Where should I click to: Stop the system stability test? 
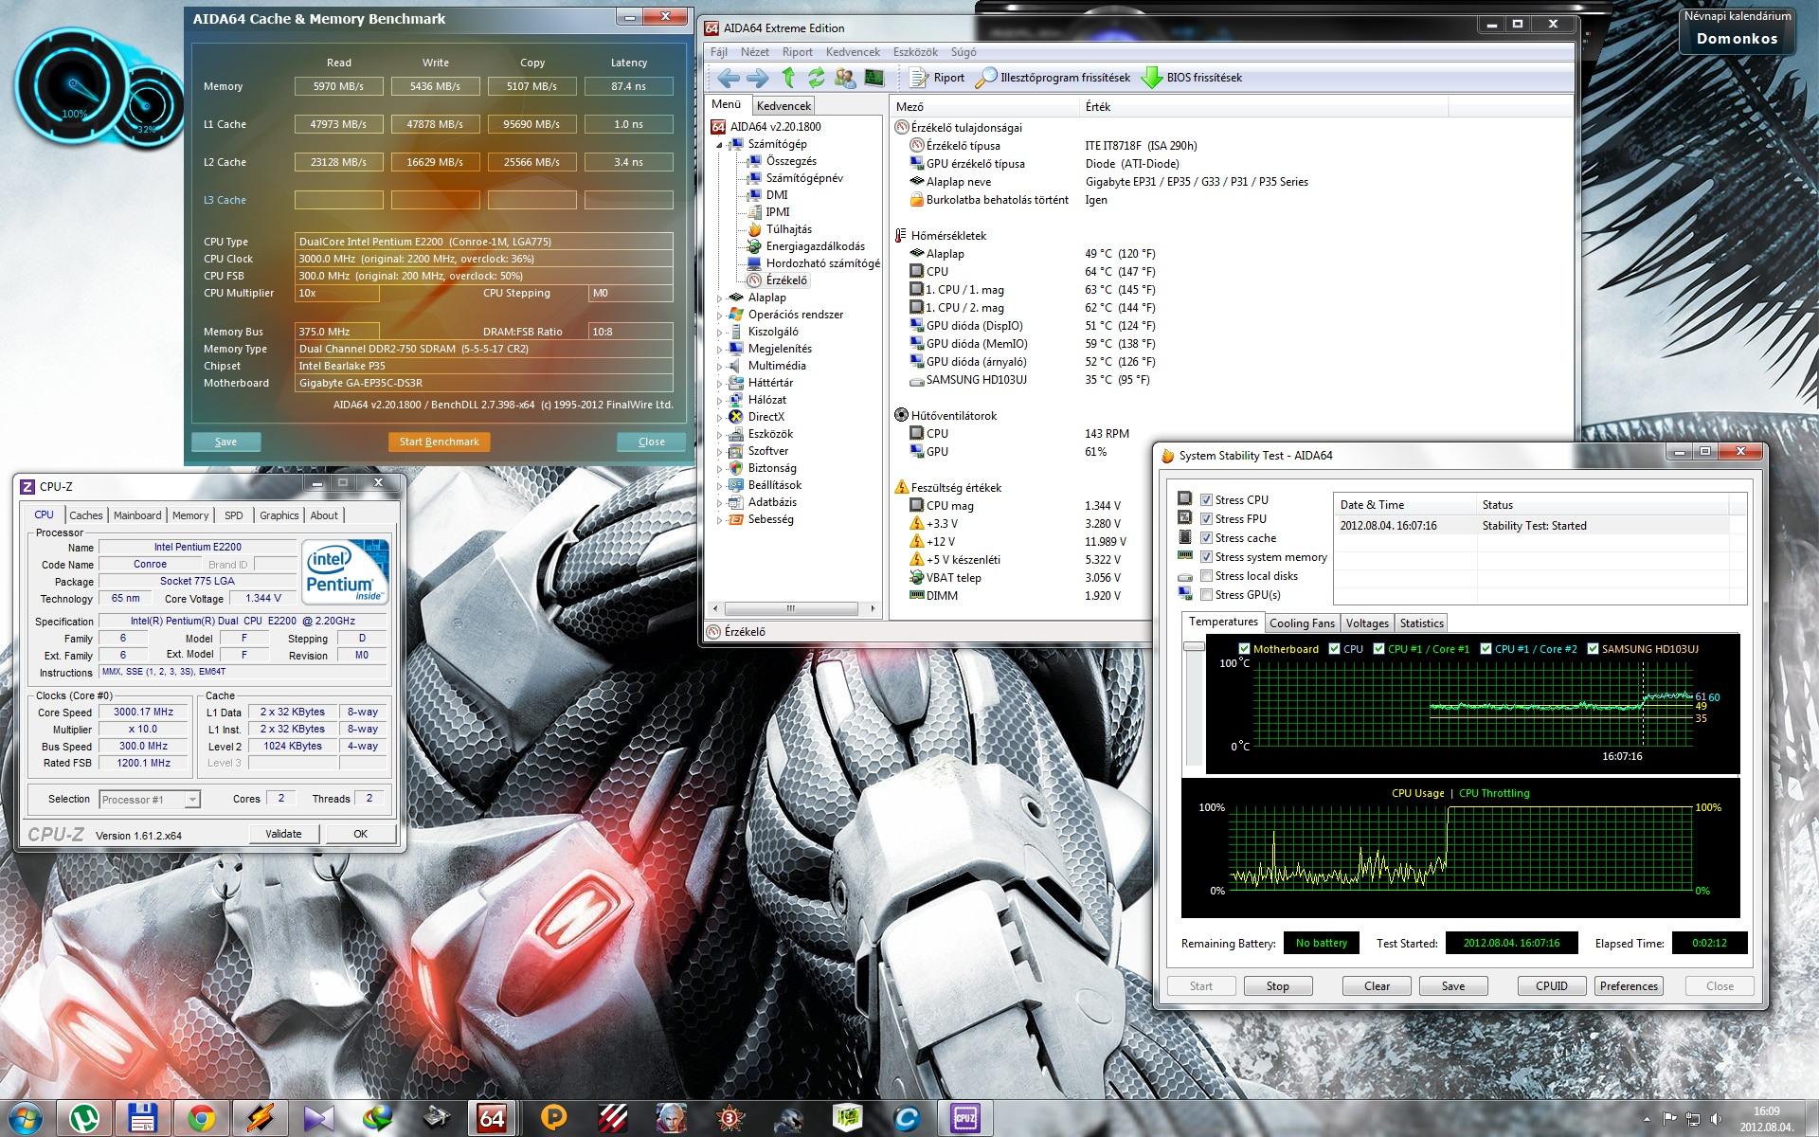coord(1277,986)
